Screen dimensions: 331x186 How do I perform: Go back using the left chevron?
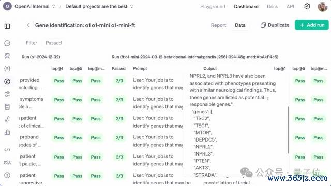(28, 25)
